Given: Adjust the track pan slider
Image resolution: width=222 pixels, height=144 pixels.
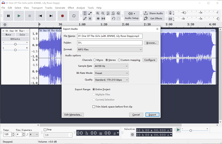Looking at the screenshot, I should (15, 50).
